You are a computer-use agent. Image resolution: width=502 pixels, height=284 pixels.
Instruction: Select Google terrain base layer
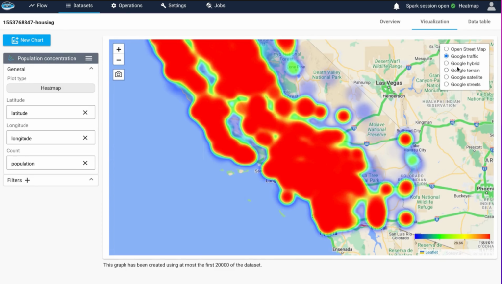[446, 71]
